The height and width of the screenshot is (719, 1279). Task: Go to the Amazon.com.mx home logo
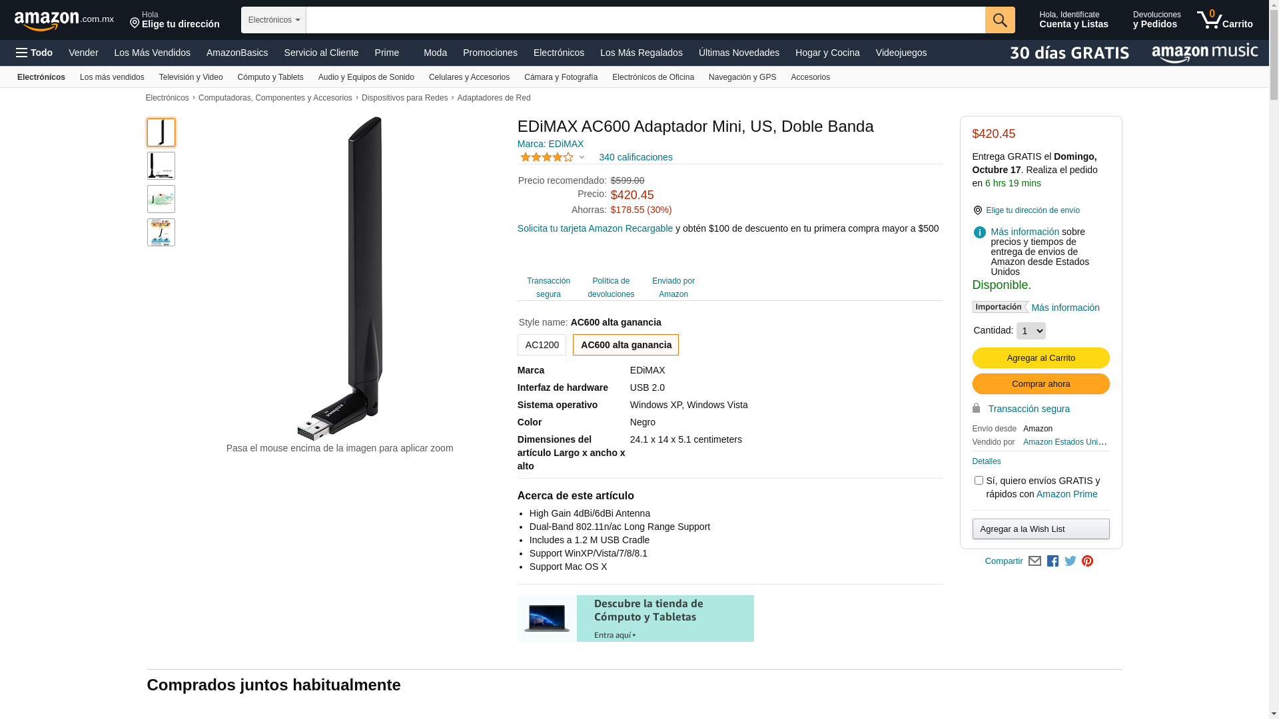coord(64,21)
